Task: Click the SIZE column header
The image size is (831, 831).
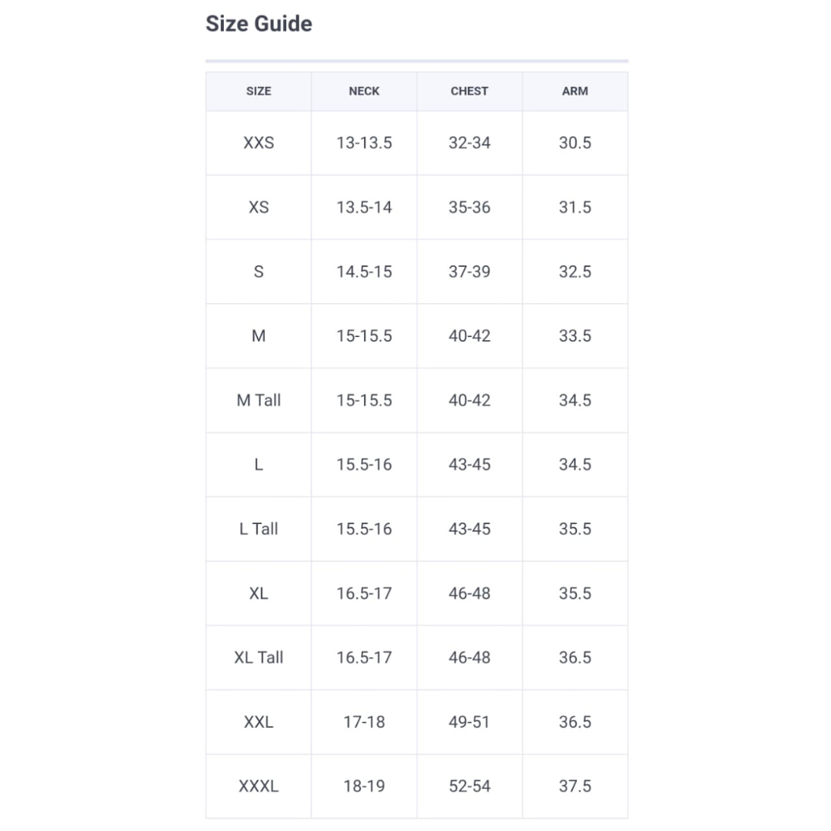Action: pos(259,91)
